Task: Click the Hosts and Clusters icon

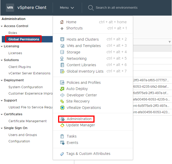Action: click(62, 39)
